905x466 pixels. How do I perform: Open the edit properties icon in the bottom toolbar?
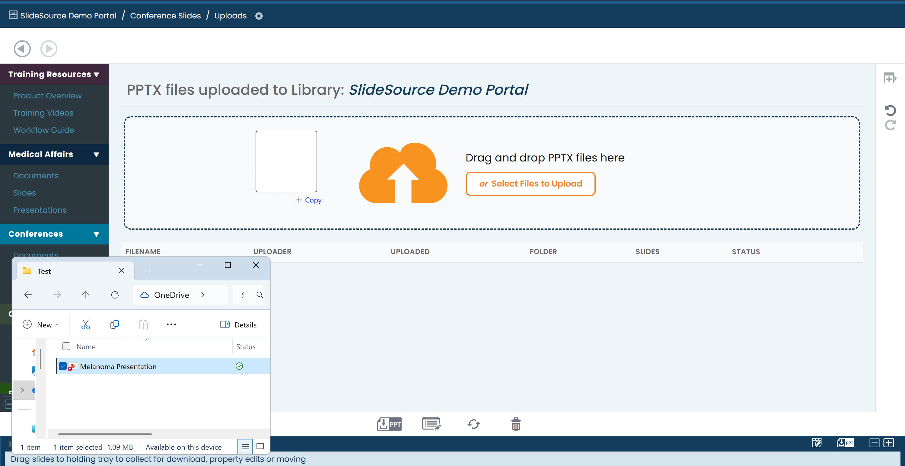coord(431,424)
